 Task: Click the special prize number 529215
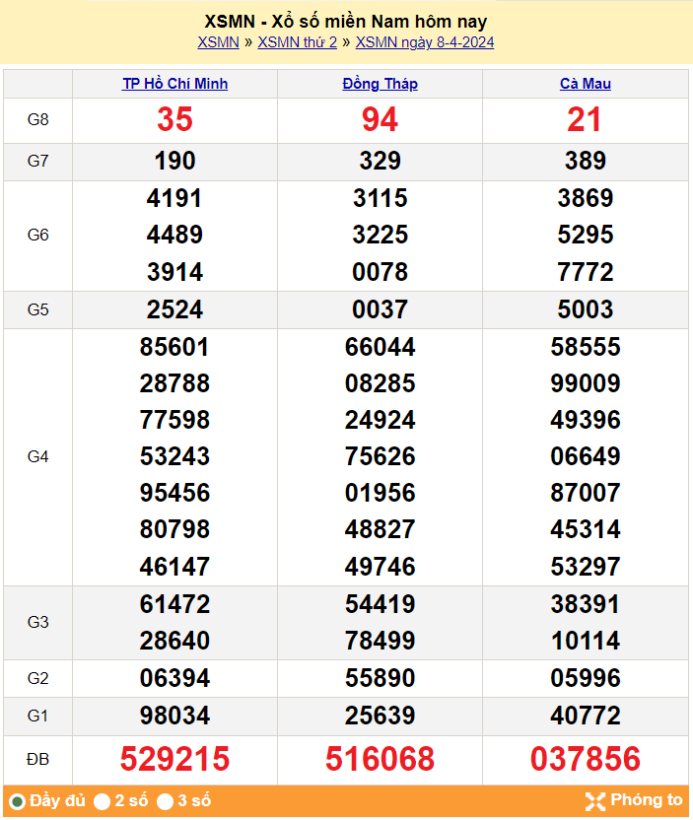click(174, 759)
